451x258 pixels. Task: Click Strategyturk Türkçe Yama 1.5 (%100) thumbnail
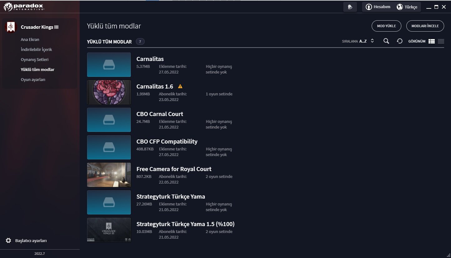click(109, 230)
